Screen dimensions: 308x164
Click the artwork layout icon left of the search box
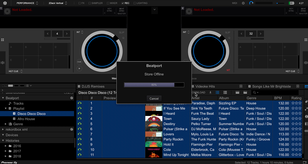(237, 92)
